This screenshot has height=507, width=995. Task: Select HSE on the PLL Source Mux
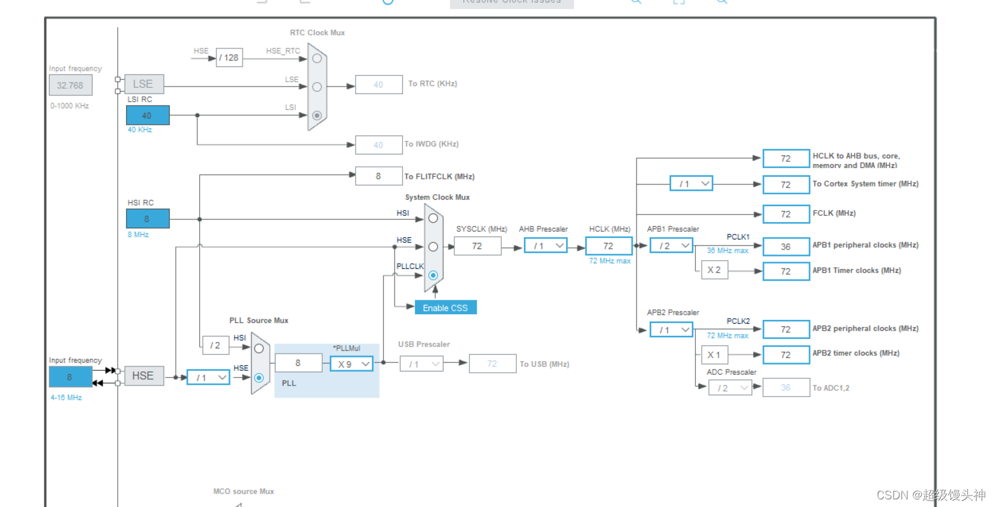258,378
